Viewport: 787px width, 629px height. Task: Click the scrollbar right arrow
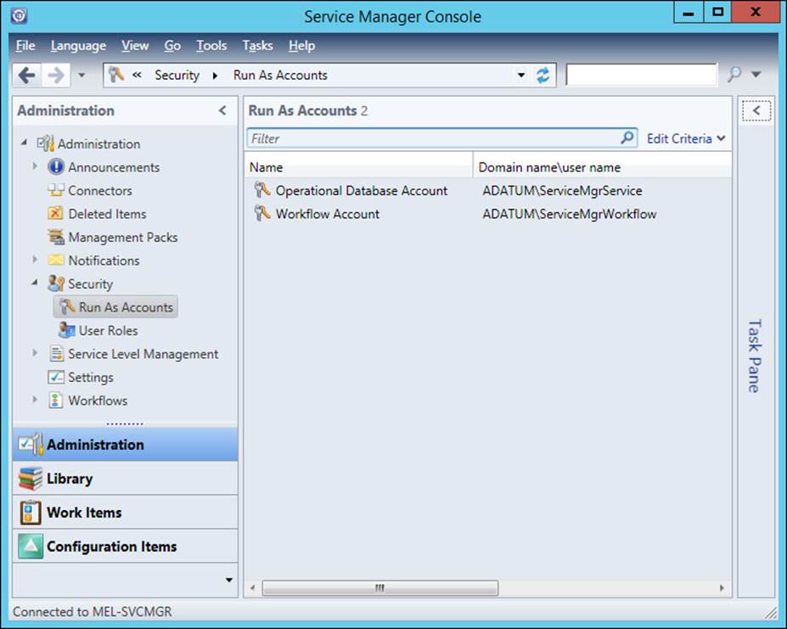coord(722,587)
